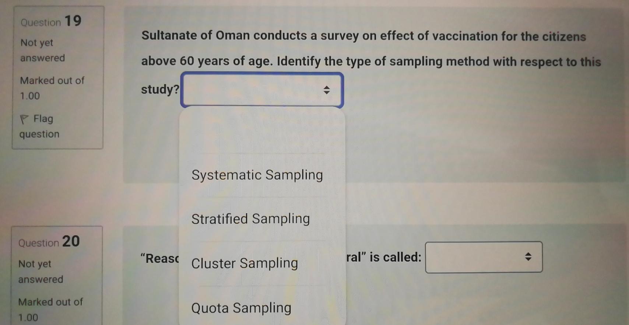Select Systematic Sampling from the dropdown
This screenshot has width=629, height=325.
(x=257, y=175)
